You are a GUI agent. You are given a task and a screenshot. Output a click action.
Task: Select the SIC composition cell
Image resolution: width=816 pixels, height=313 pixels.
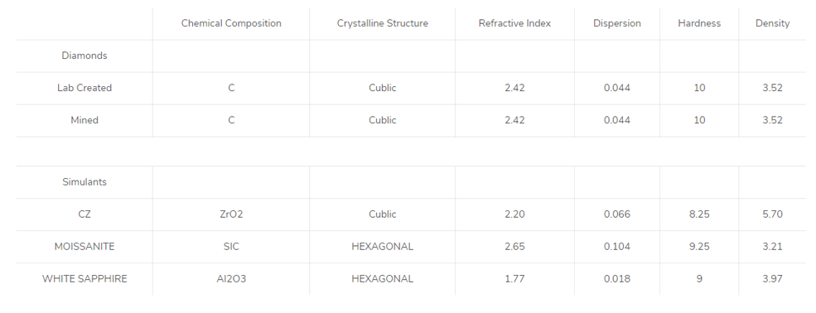(x=231, y=247)
